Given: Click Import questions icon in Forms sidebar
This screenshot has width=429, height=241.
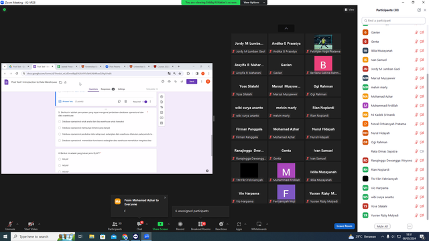Looking at the screenshot, I should point(162,102).
